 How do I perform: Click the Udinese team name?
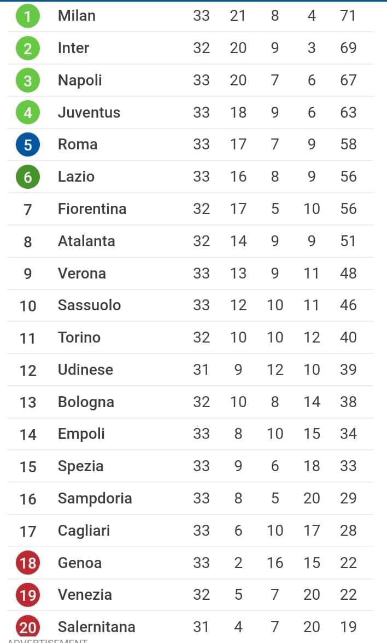tap(85, 369)
